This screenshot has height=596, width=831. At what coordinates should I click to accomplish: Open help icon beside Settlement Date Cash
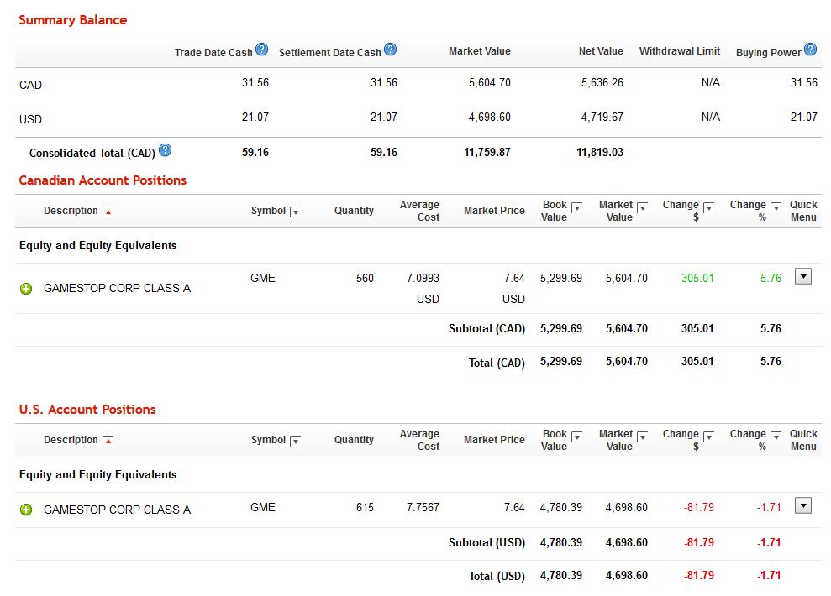point(390,50)
